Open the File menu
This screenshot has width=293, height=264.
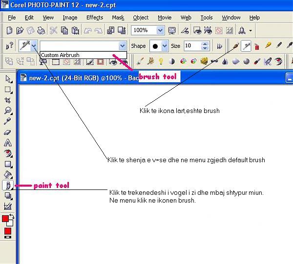(12, 18)
